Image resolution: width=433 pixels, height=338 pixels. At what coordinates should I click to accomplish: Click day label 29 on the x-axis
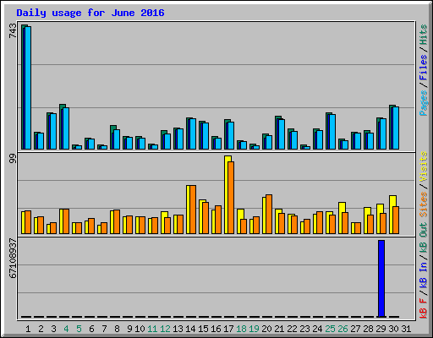pyautogui.click(x=381, y=329)
